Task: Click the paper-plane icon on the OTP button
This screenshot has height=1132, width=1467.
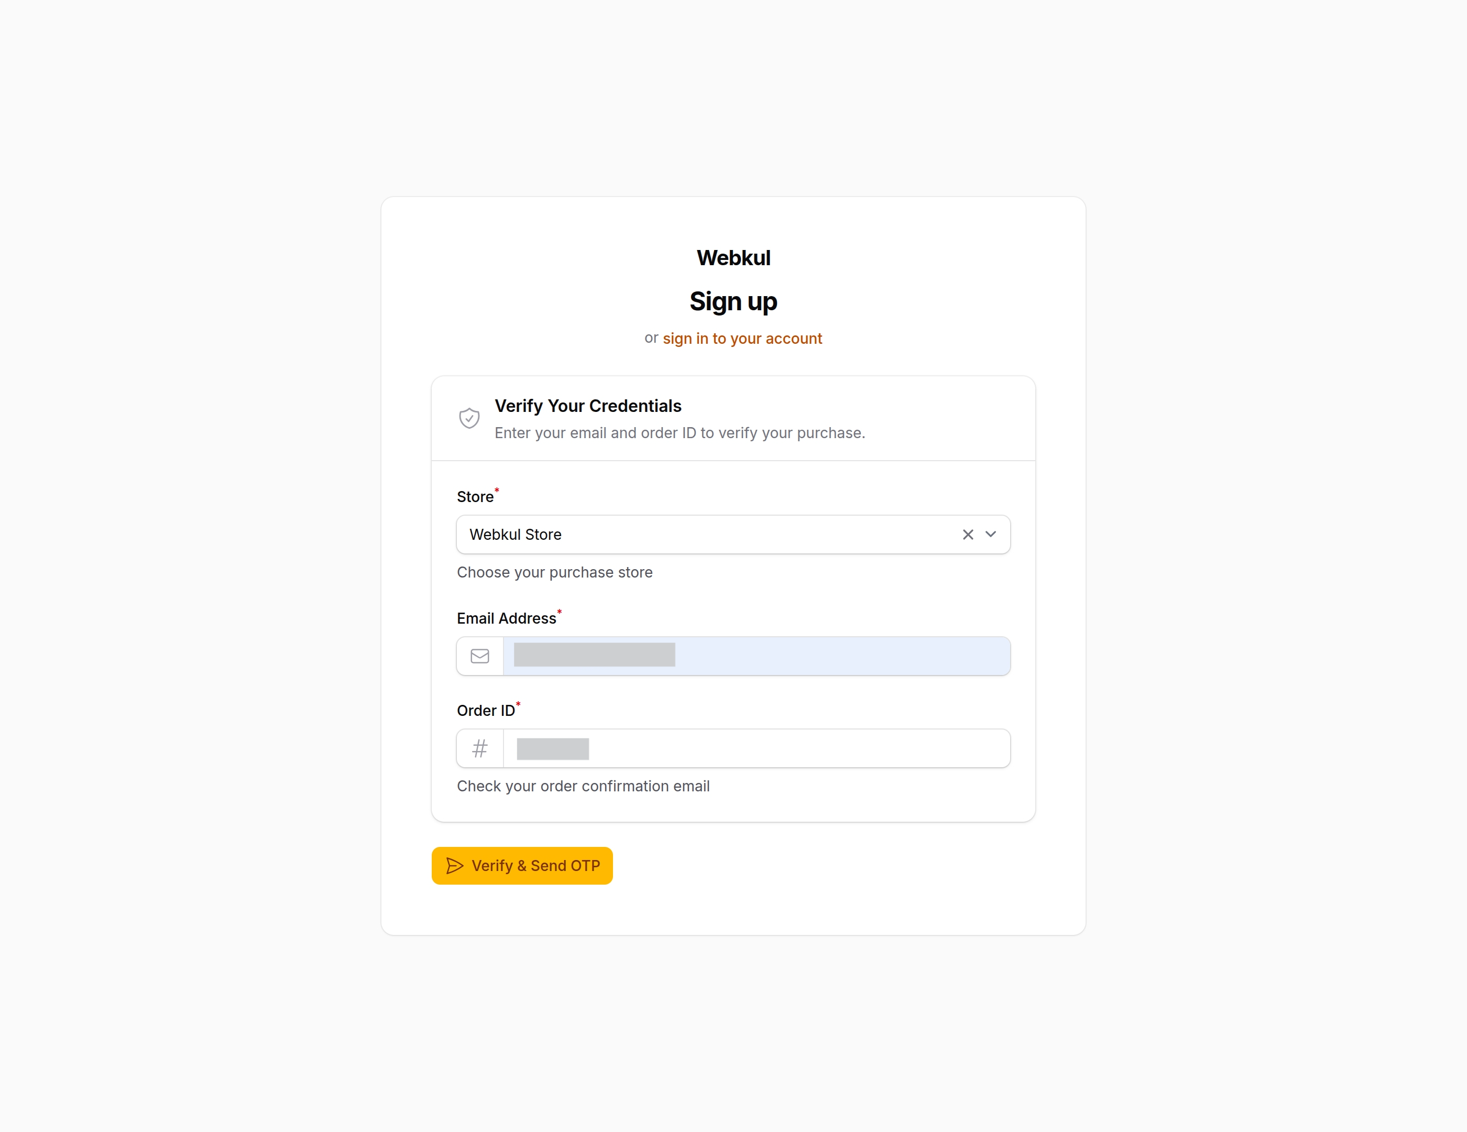Action: (454, 866)
